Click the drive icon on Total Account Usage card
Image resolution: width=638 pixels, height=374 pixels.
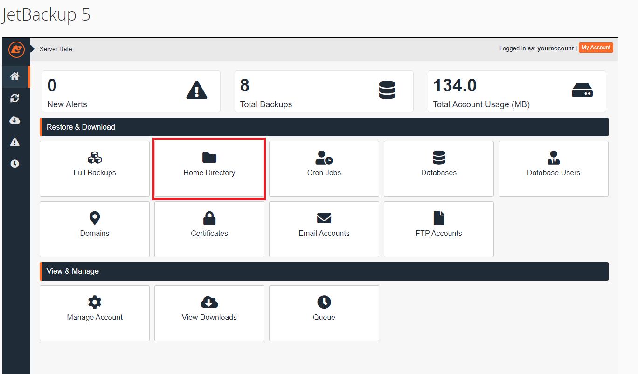(x=582, y=90)
